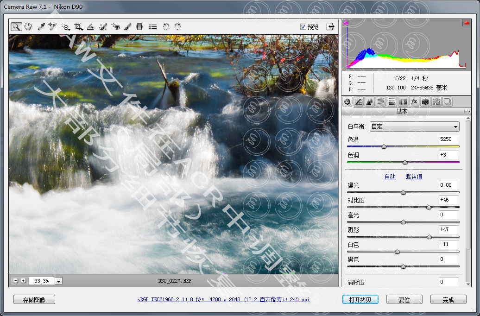Click the Basic panel vertical scrollbar

(468, 184)
